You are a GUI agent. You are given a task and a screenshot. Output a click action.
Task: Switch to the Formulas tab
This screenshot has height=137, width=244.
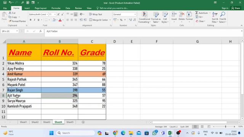56,8
